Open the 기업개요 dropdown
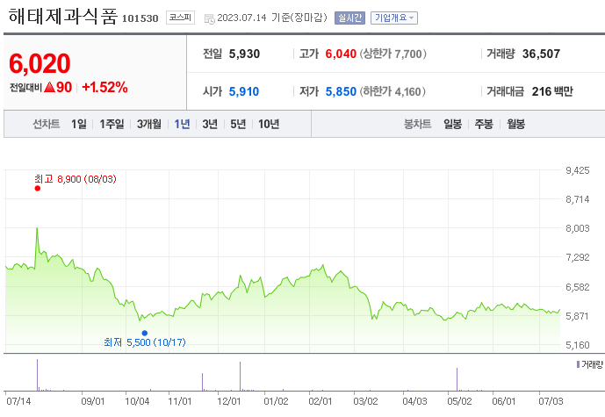605x417 pixels. coord(394,18)
